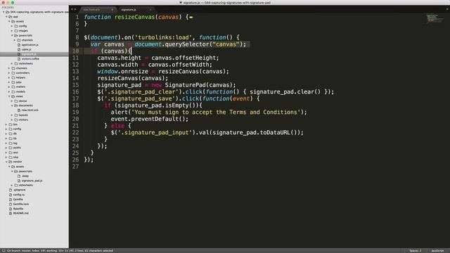Click 'turbolinks:load' string on line 8

coord(163,37)
